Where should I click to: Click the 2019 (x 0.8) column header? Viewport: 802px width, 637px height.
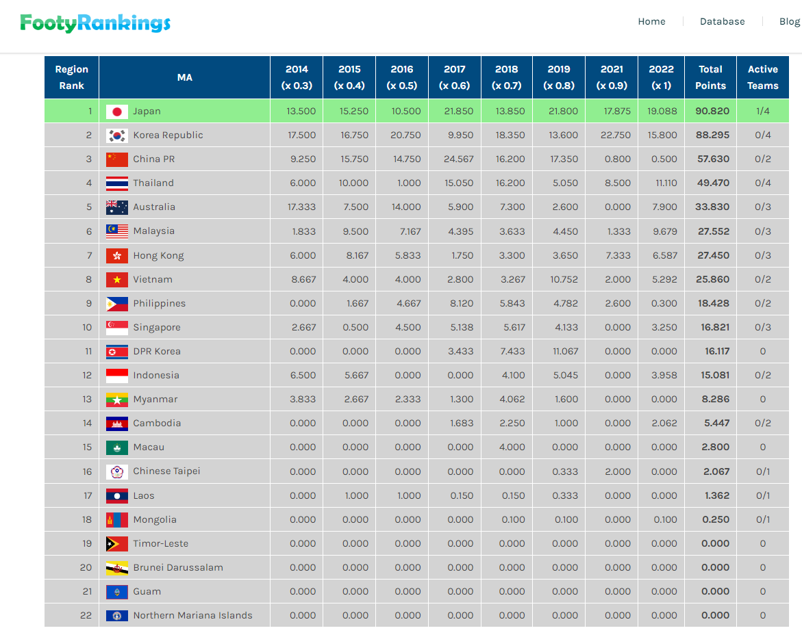click(x=559, y=77)
